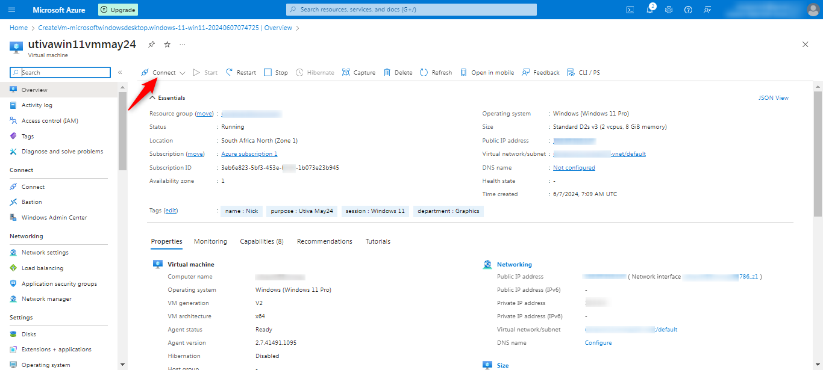Open JSON View link

(773, 97)
